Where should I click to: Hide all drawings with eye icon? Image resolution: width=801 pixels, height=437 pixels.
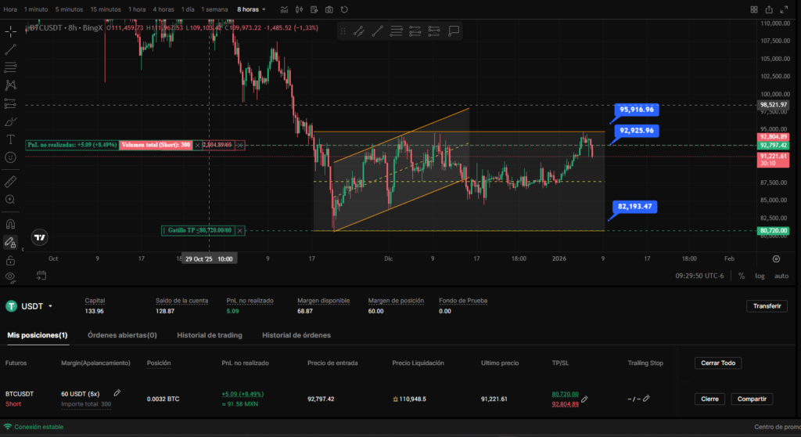coord(10,276)
